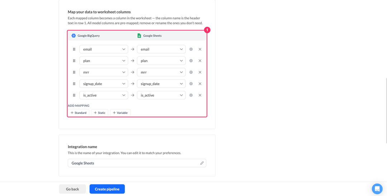Open BigQuery source dropdown showing signup_date
Viewport: 387px width, 196px height.
pyautogui.click(x=104, y=84)
